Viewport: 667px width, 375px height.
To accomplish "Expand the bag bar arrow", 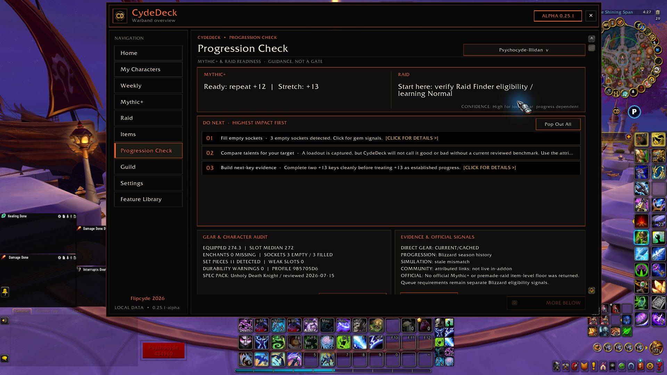I will pyautogui.click(x=646, y=347).
